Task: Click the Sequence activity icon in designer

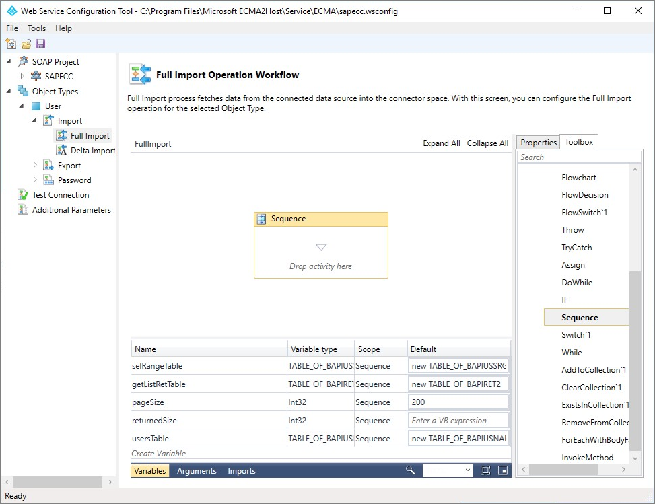Action: coord(261,219)
